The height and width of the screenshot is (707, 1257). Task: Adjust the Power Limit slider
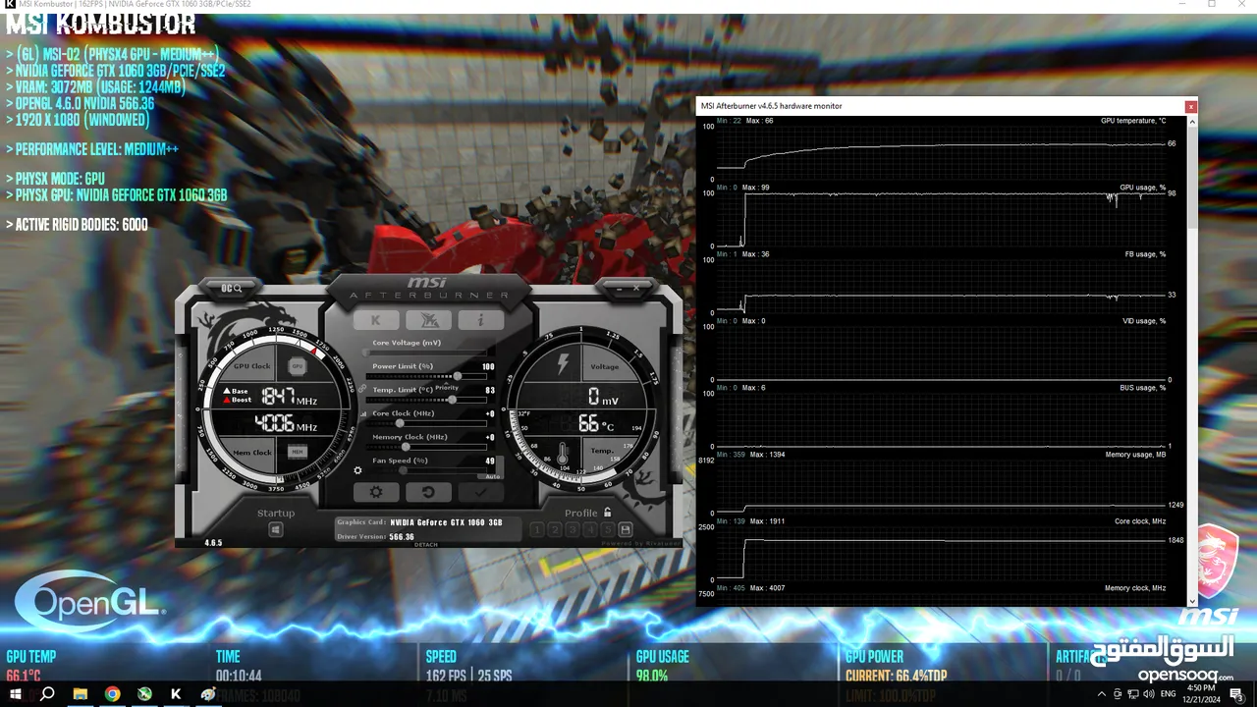[x=425, y=376]
